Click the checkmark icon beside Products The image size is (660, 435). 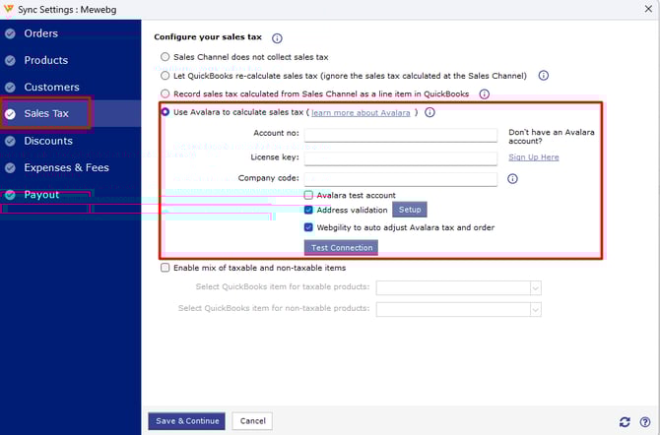coord(10,61)
